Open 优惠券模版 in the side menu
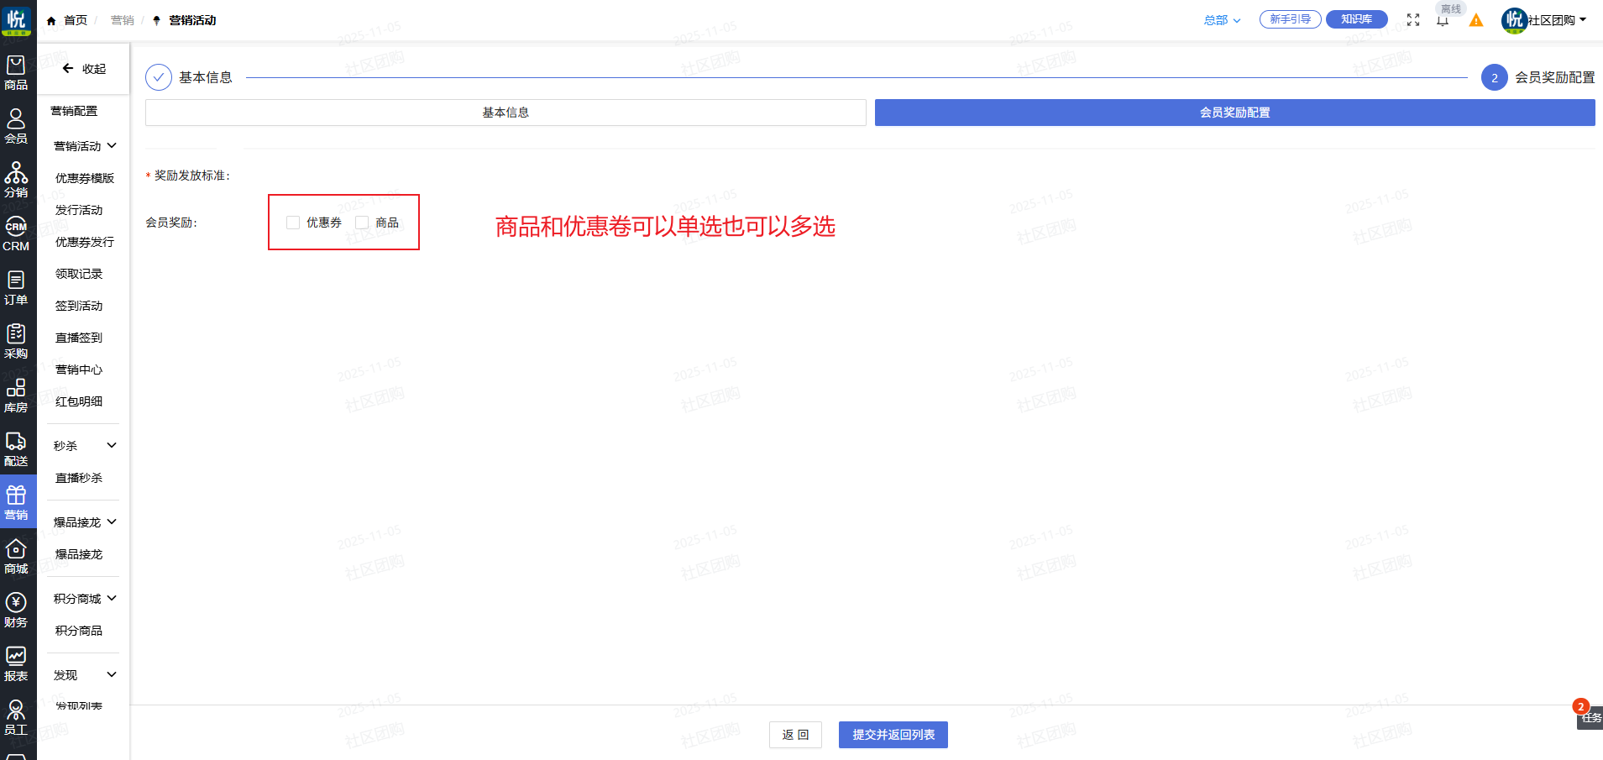This screenshot has width=1603, height=760. click(x=85, y=178)
